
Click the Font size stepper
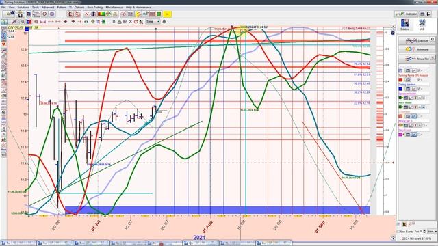(x=424, y=232)
